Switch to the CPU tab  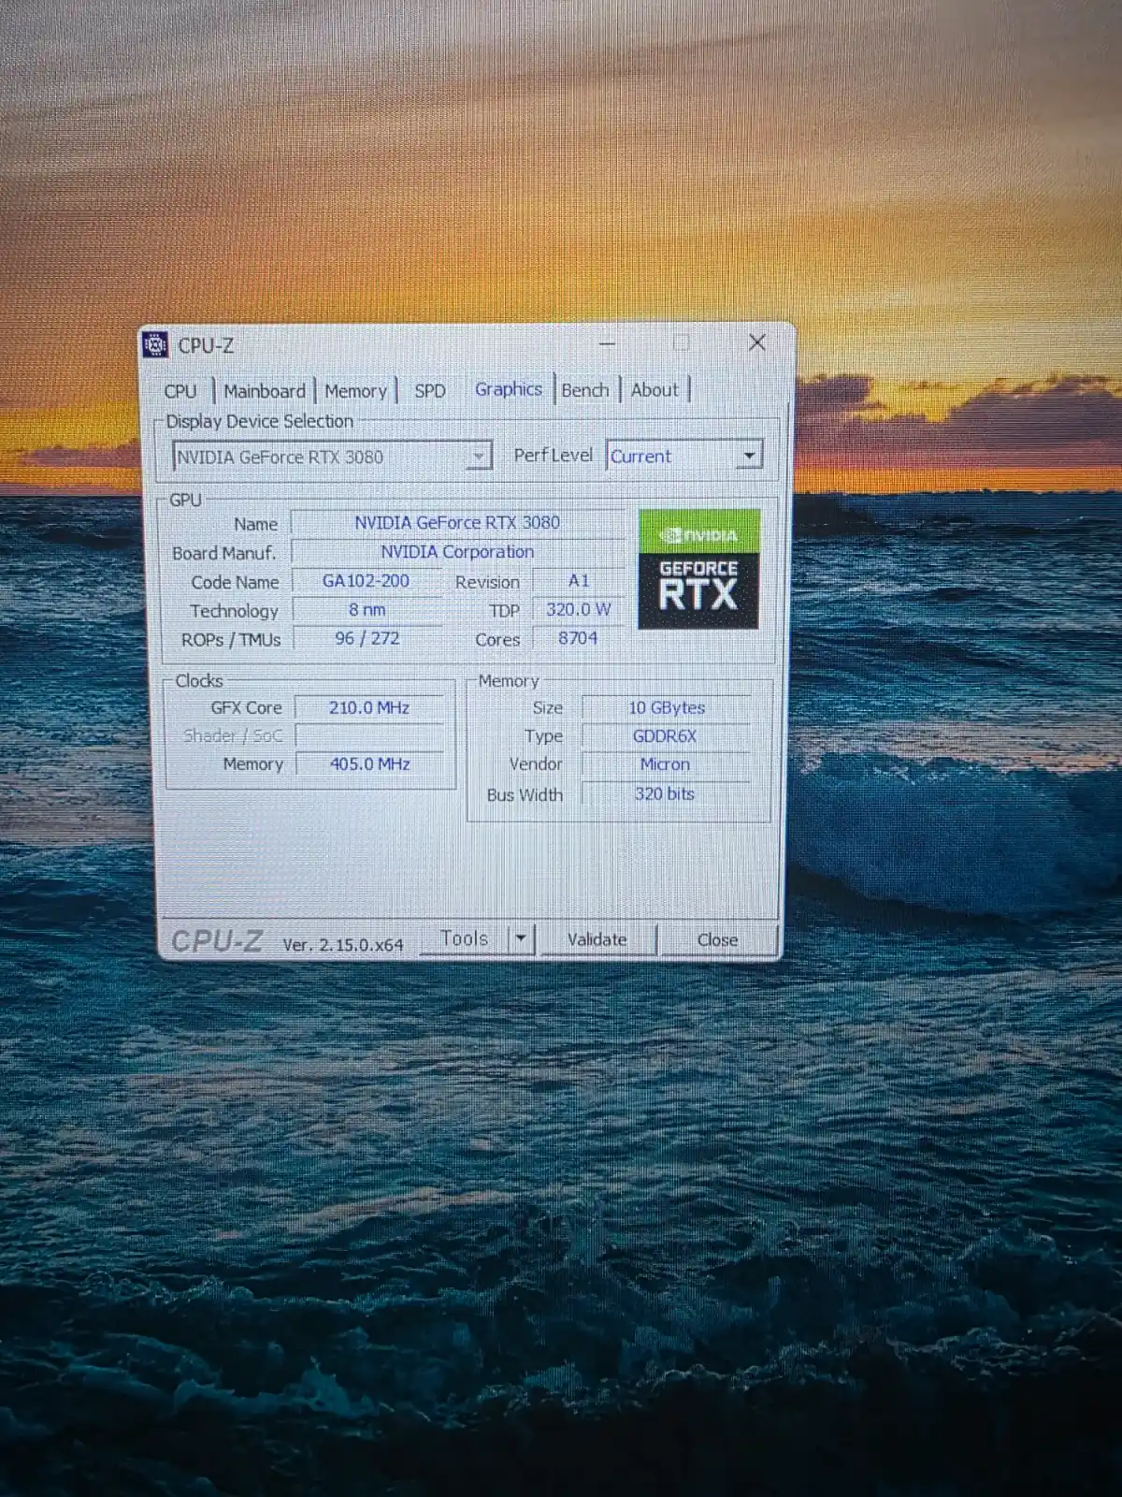pyautogui.click(x=180, y=391)
